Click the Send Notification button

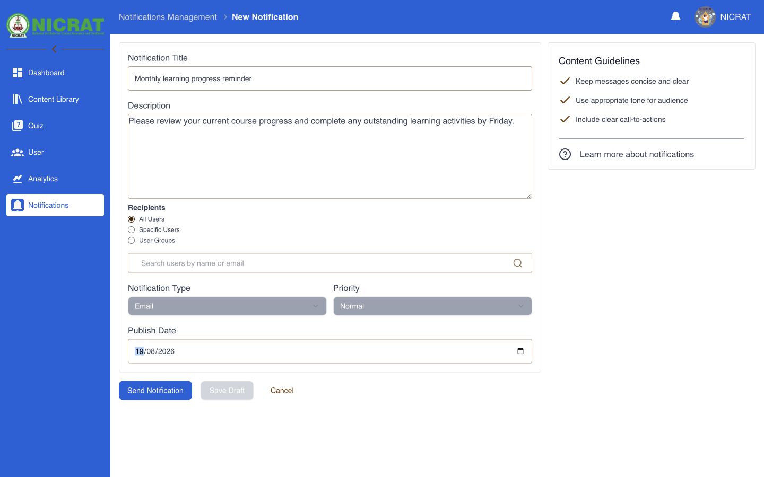pos(155,391)
